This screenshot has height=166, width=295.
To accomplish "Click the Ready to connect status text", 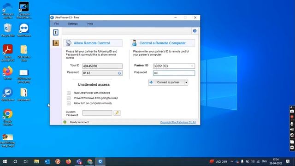I will [79, 122].
